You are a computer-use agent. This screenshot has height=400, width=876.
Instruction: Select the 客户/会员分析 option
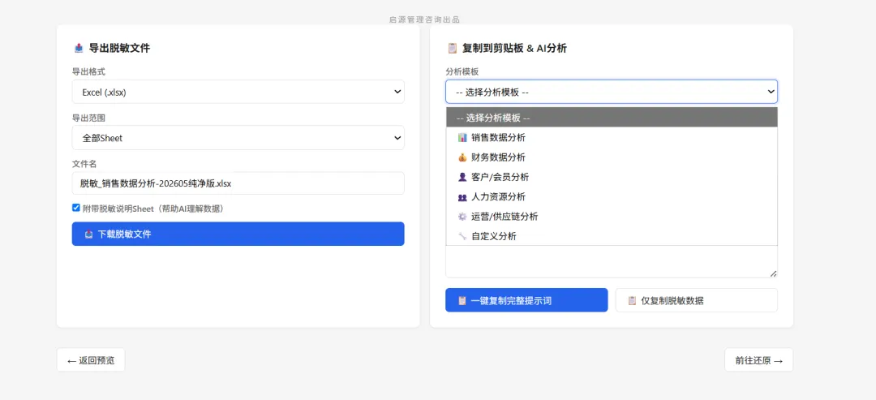click(612, 177)
